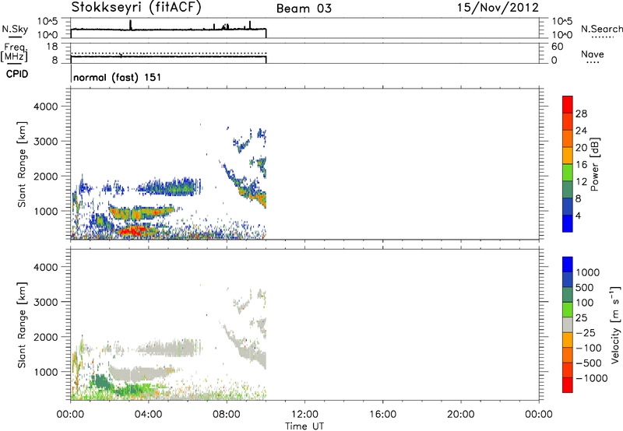This screenshot has width=623, height=431.
Task: Click the blue top velocity colorbar segment
Action: pos(568,265)
